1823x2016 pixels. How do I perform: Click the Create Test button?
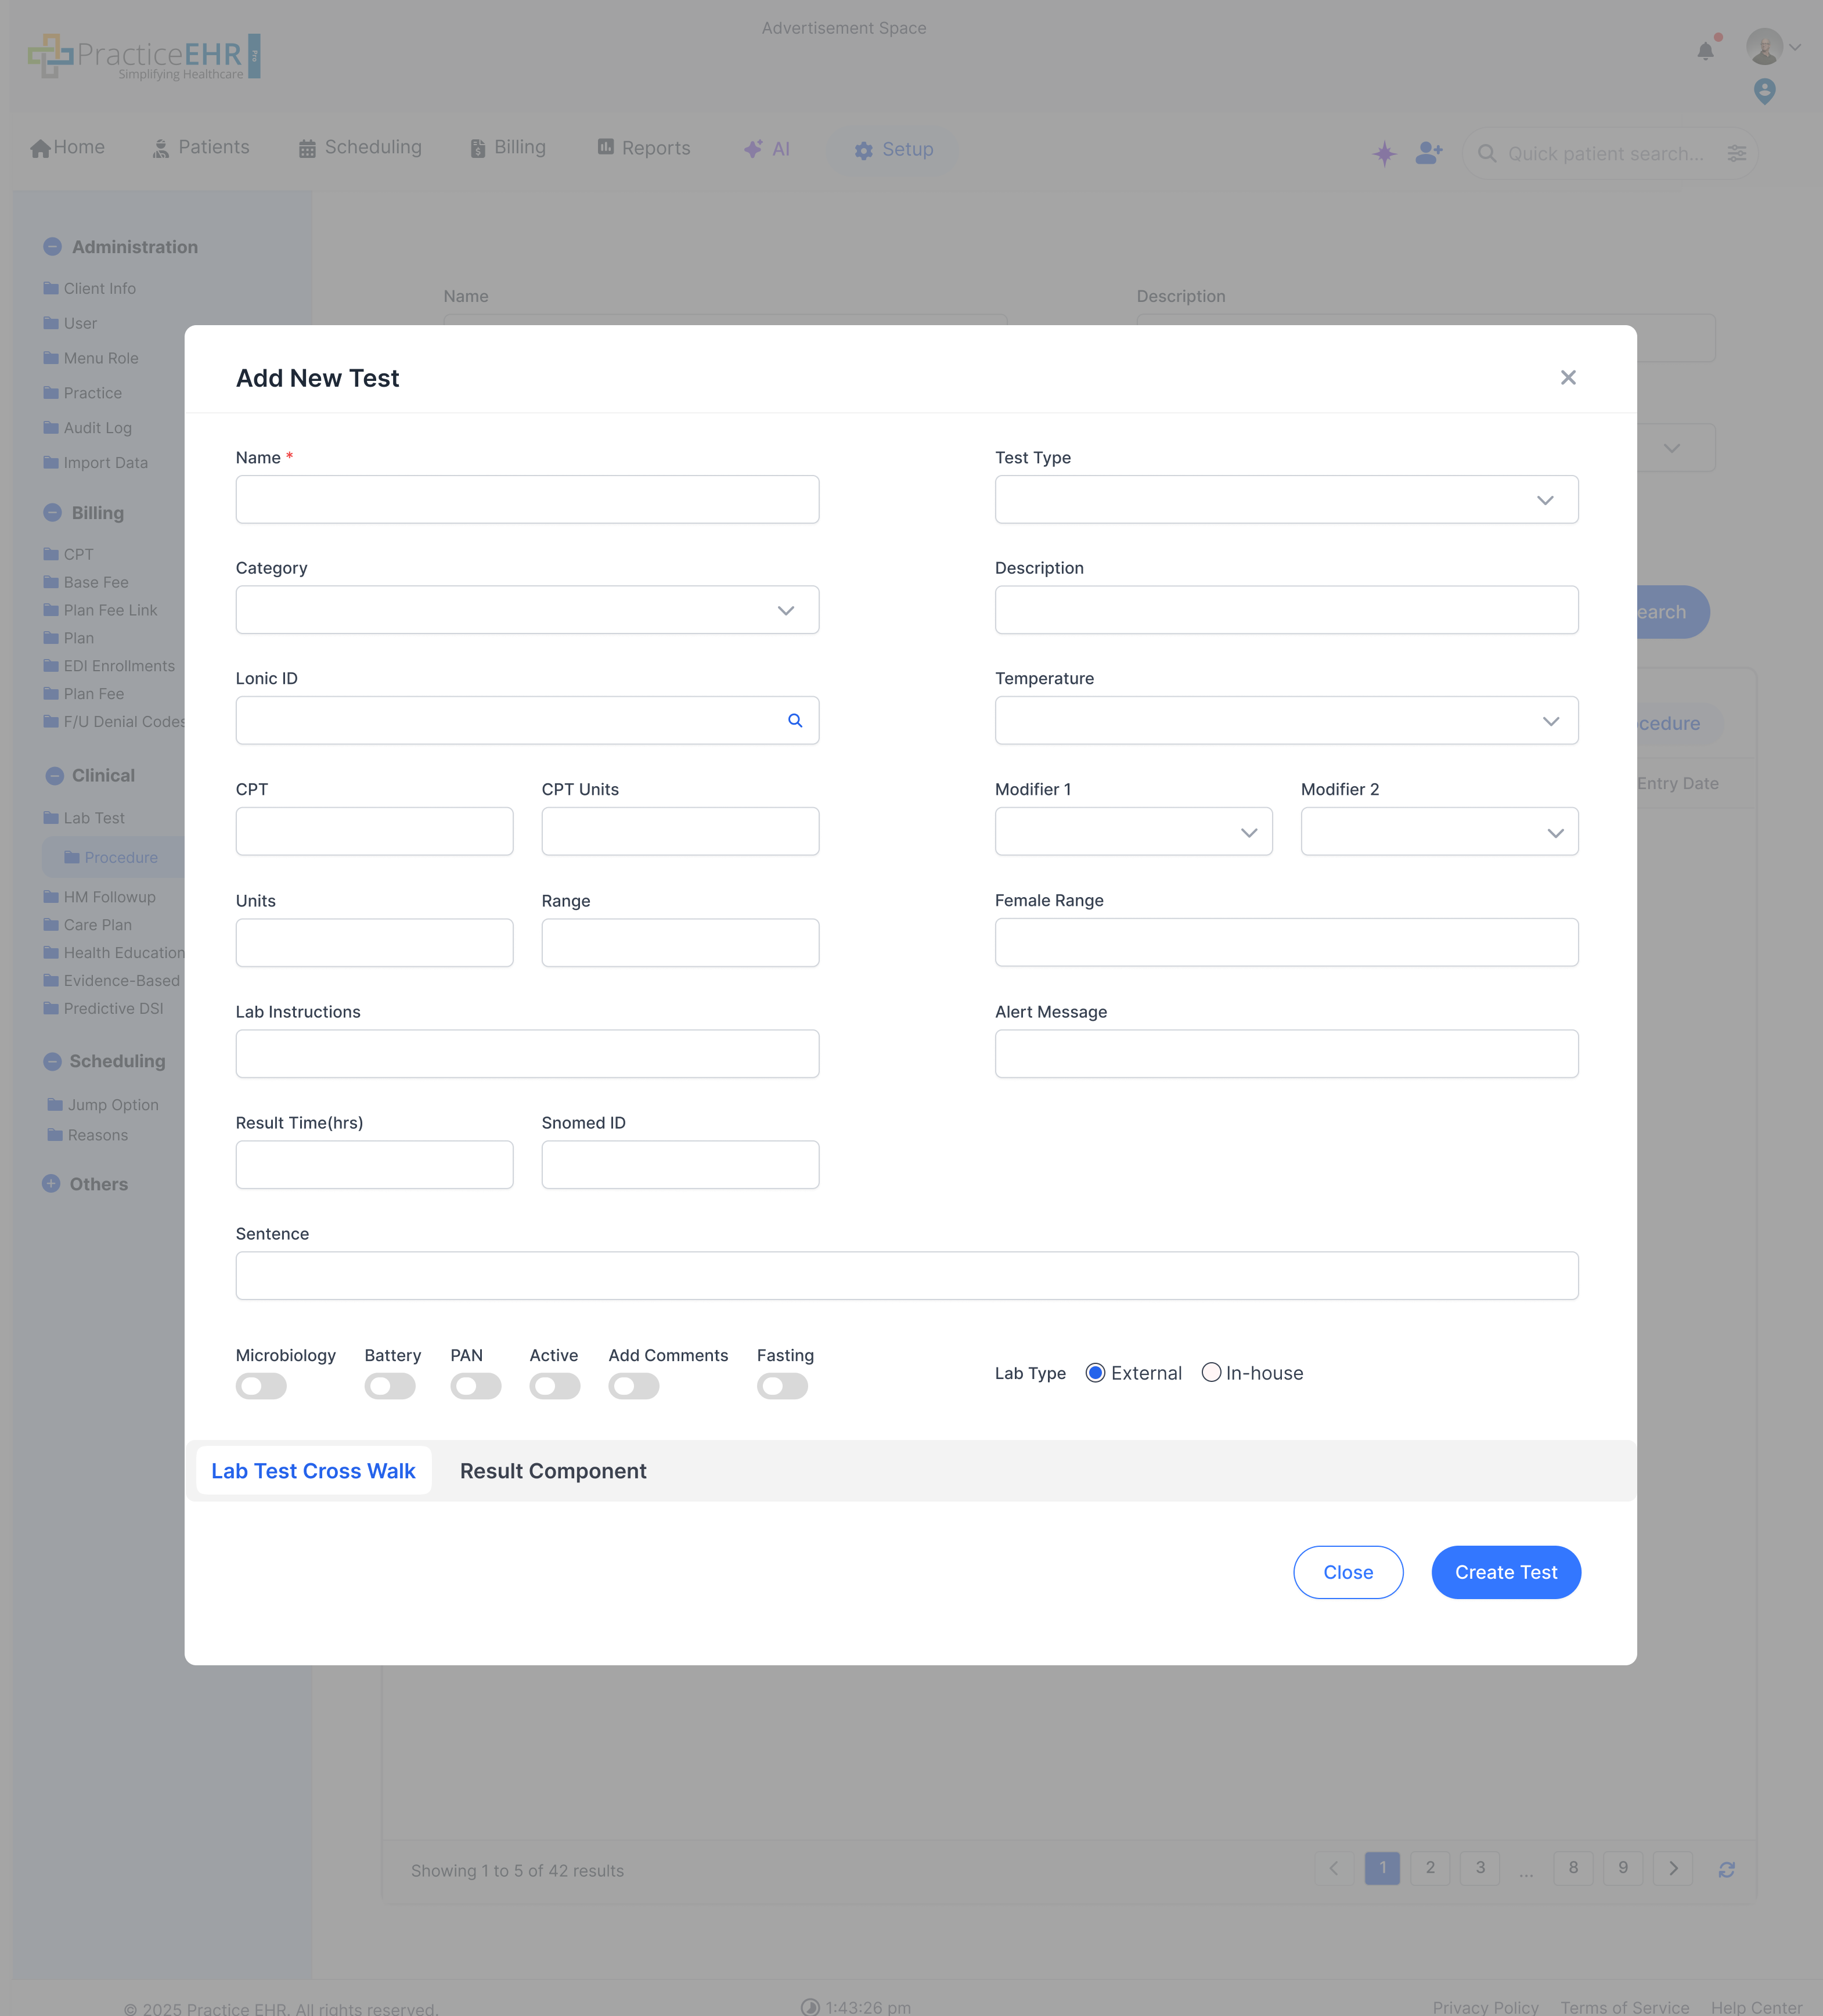(x=1505, y=1572)
